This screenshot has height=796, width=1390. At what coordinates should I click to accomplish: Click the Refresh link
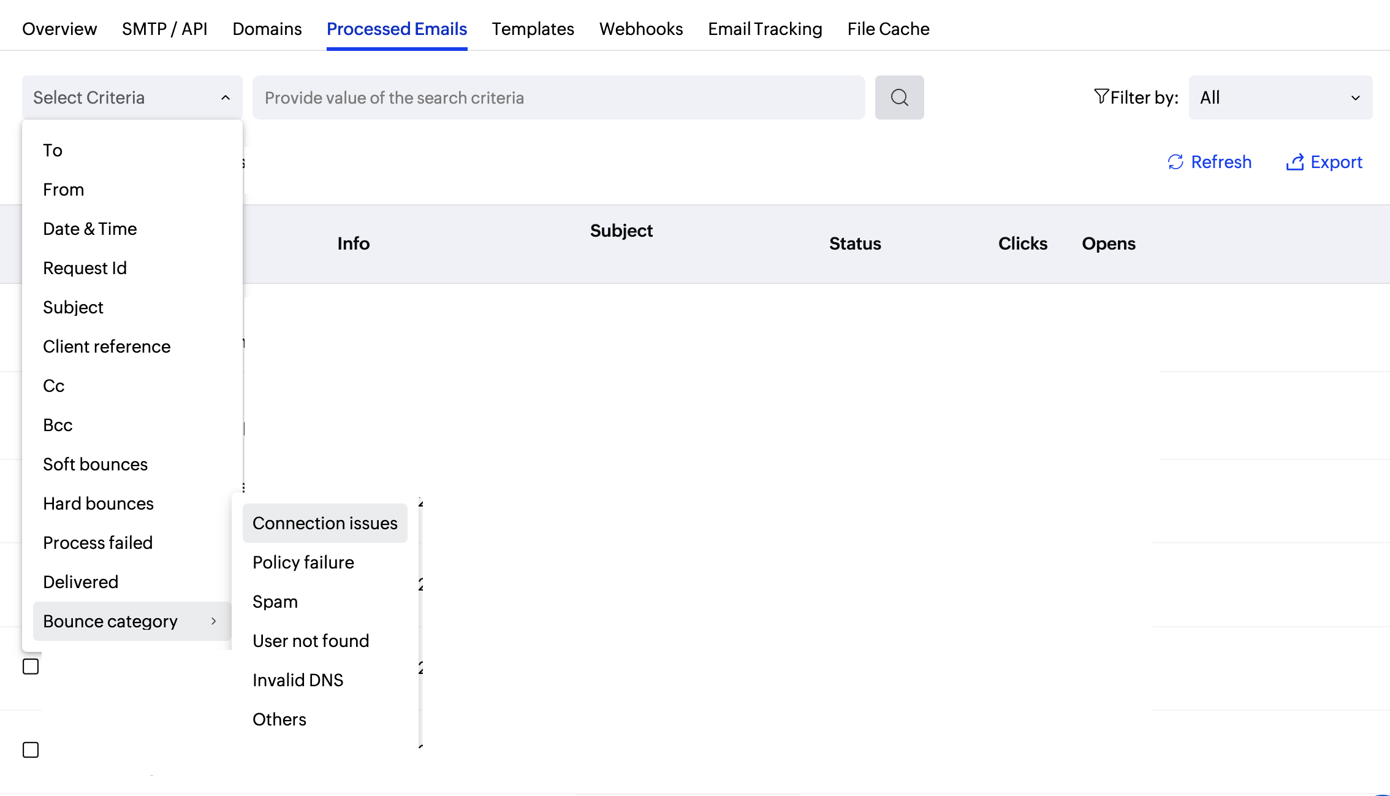tap(1221, 162)
